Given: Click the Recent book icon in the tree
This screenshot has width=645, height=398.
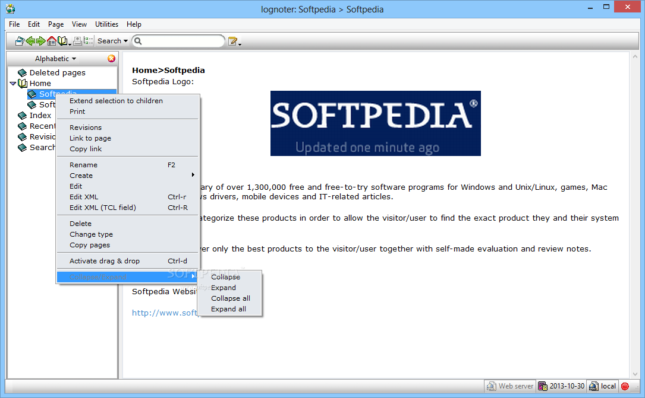Looking at the screenshot, I should point(22,126).
